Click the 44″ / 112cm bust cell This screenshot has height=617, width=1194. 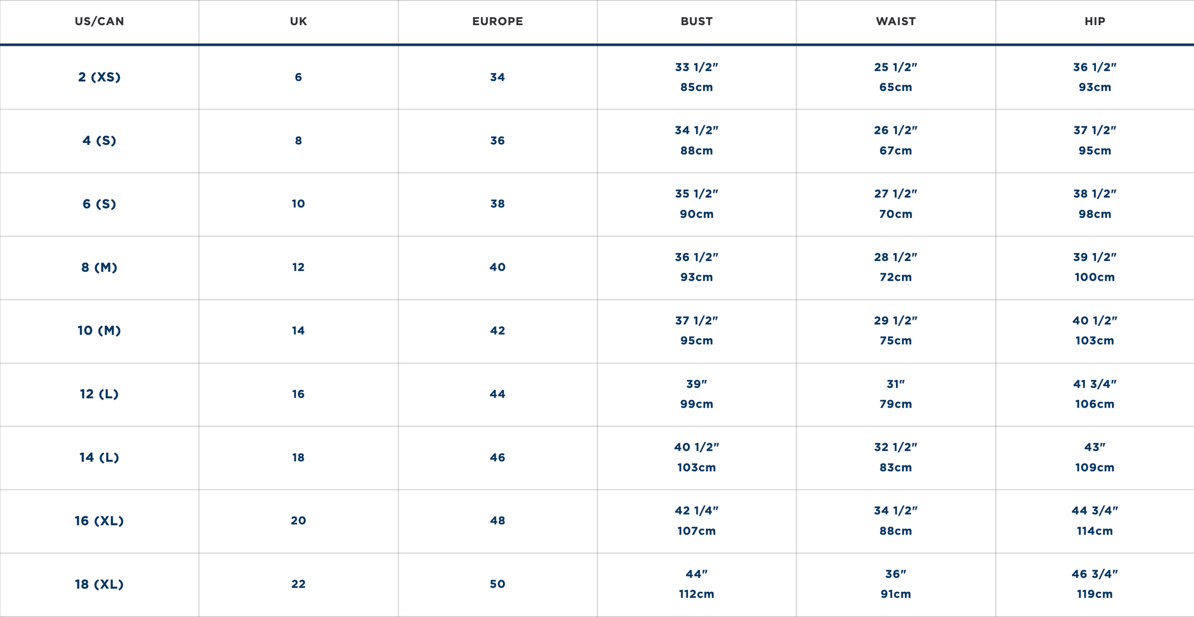point(696,584)
